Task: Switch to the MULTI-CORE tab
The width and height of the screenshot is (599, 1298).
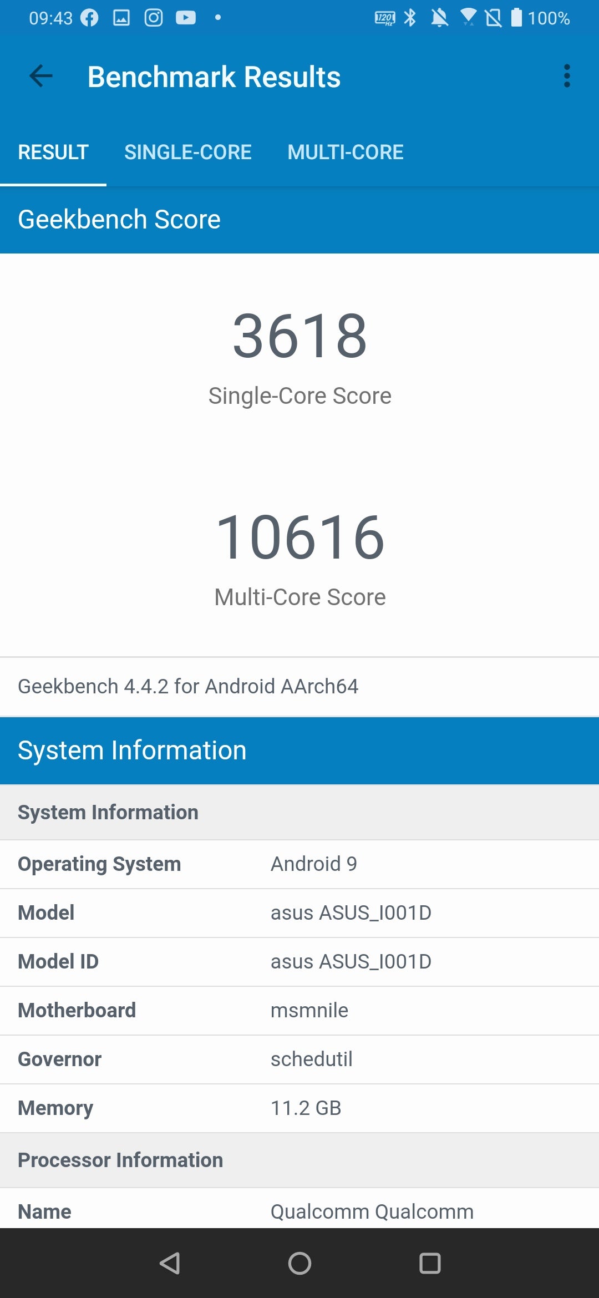Action: [346, 152]
